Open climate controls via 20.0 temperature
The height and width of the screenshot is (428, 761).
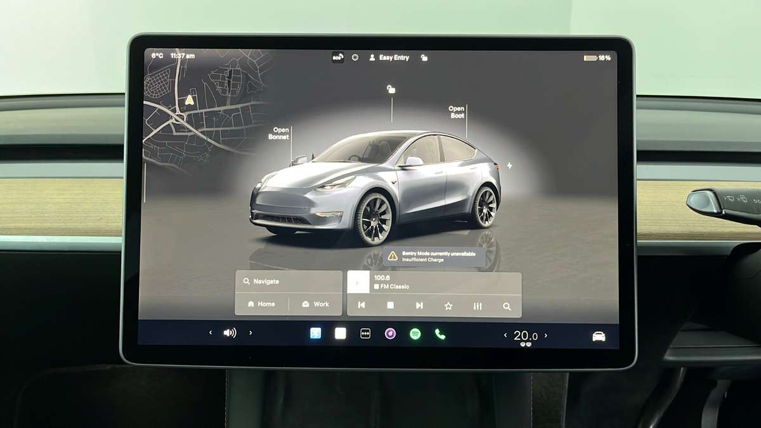(526, 336)
